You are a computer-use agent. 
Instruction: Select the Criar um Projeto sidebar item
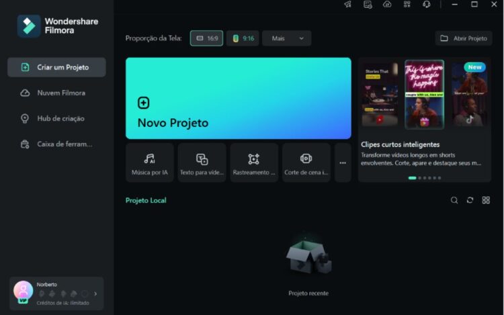pos(56,67)
